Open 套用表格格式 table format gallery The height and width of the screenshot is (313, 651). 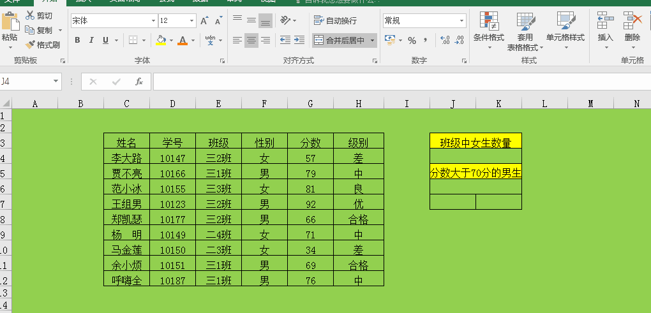click(525, 31)
